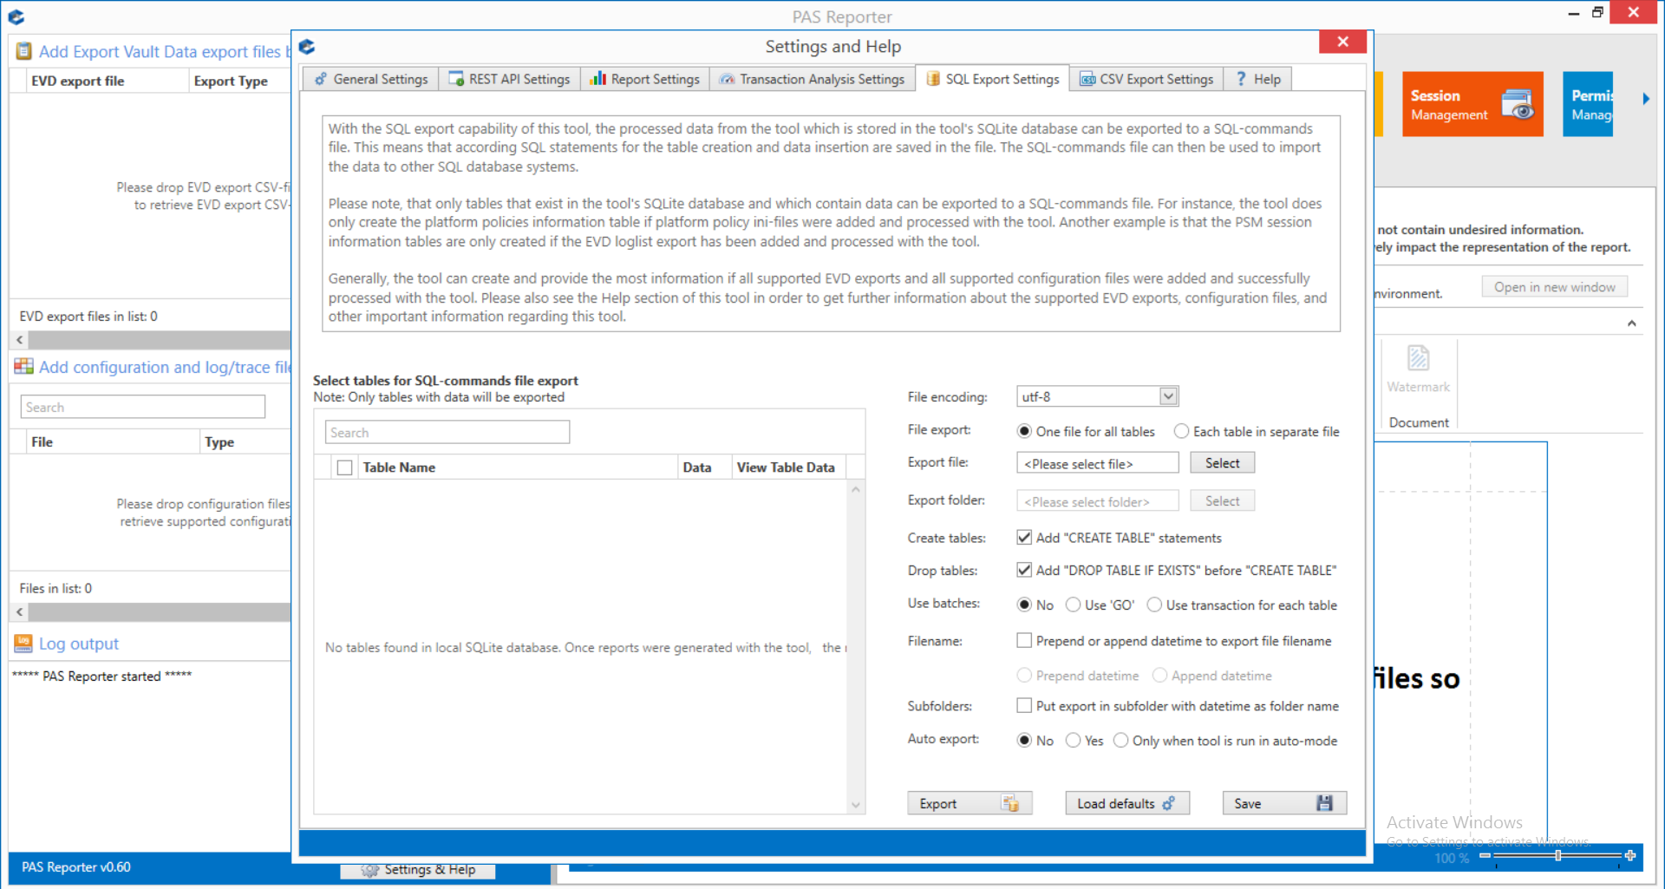Image resolution: width=1665 pixels, height=889 pixels.
Task: Click Load defaults button
Action: (x=1126, y=803)
